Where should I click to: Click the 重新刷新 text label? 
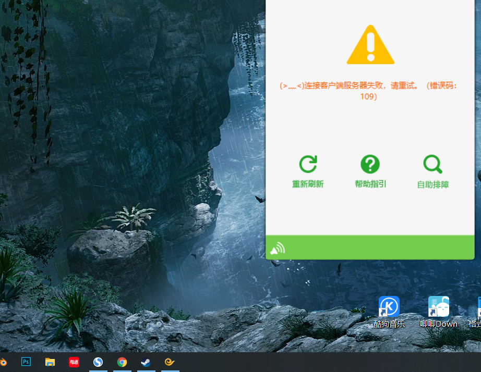tap(308, 184)
